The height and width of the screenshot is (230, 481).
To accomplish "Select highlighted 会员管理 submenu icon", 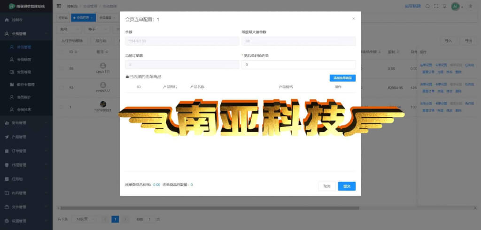I will click(12, 47).
